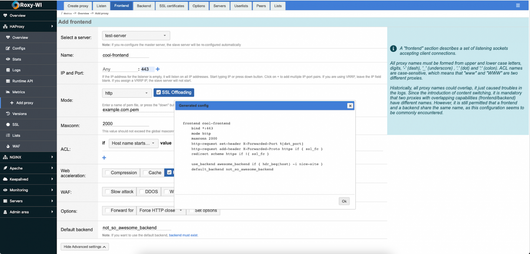Click 'redirect scheme https' line in generated config

pyautogui.click(x=230, y=154)
